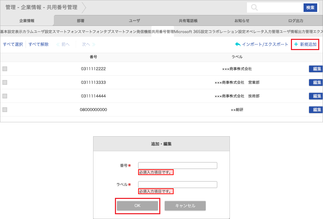Click OK in the 追加・編集 dialog

click(x=137, y=206)
